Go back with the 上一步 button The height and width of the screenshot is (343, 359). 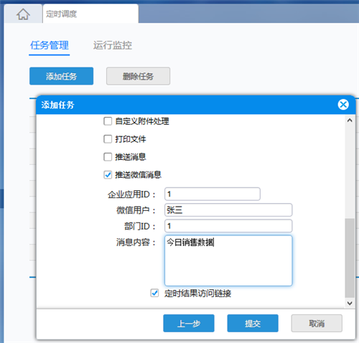coord(189,324)
